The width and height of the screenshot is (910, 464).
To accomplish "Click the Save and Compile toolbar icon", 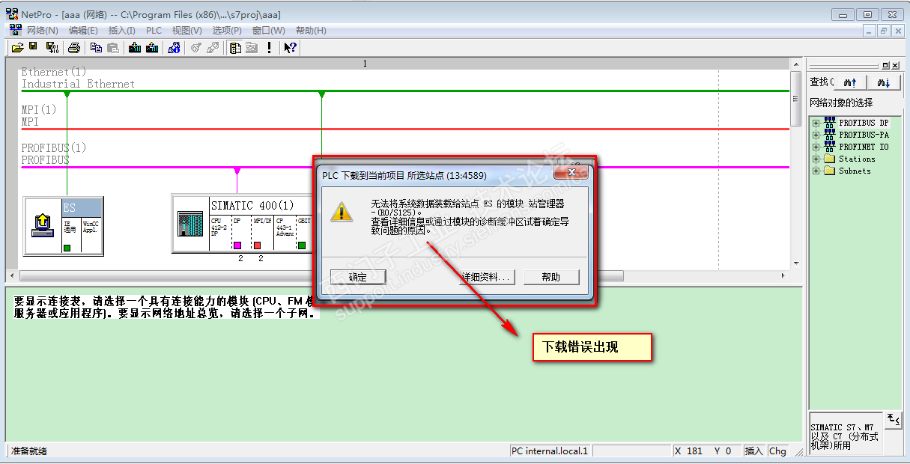I will click(52, 47).
